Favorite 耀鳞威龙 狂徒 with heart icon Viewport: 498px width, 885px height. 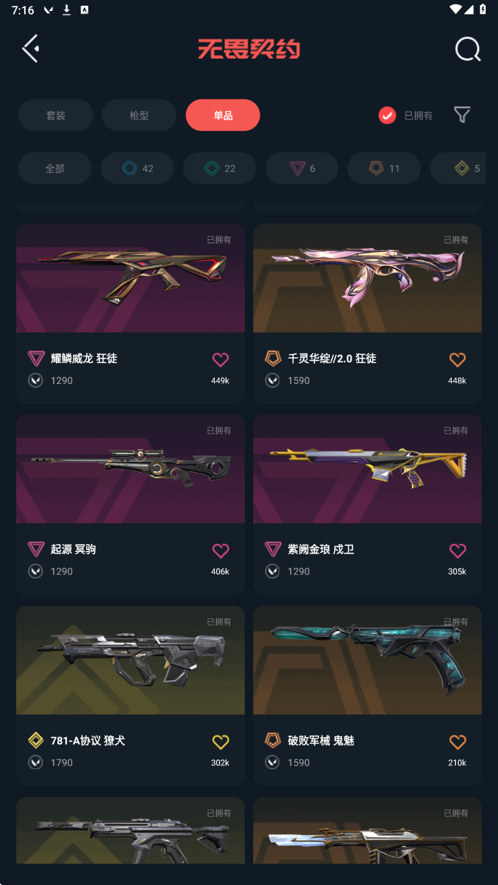pos(221,359)
